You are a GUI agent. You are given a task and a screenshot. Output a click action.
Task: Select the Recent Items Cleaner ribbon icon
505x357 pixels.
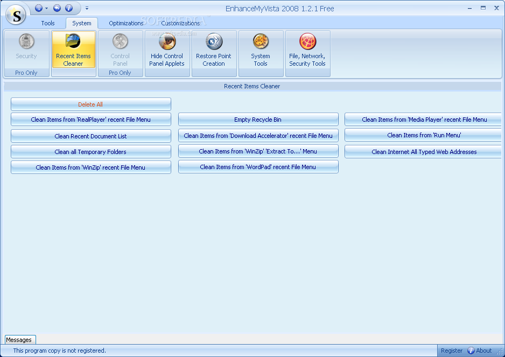pyautogui.click(x=73, y=50)
